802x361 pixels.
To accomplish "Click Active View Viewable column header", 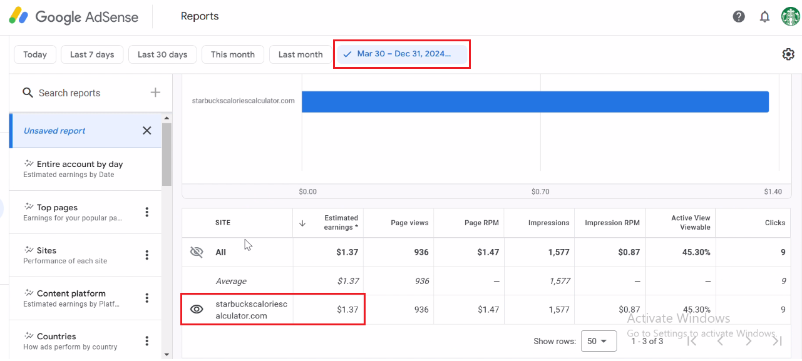I will coord(691,223).
